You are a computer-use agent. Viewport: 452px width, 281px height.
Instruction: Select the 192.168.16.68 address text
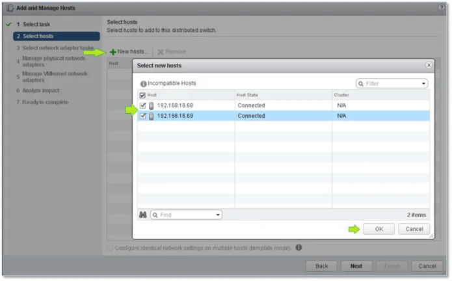[175, 105]
